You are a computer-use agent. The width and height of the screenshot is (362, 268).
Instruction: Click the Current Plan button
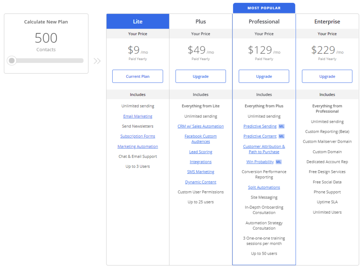[138, 76]
